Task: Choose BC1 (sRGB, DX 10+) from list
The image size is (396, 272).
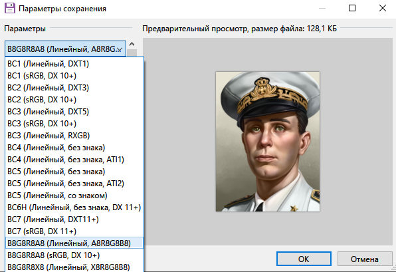Action: (x=74, y=76)
